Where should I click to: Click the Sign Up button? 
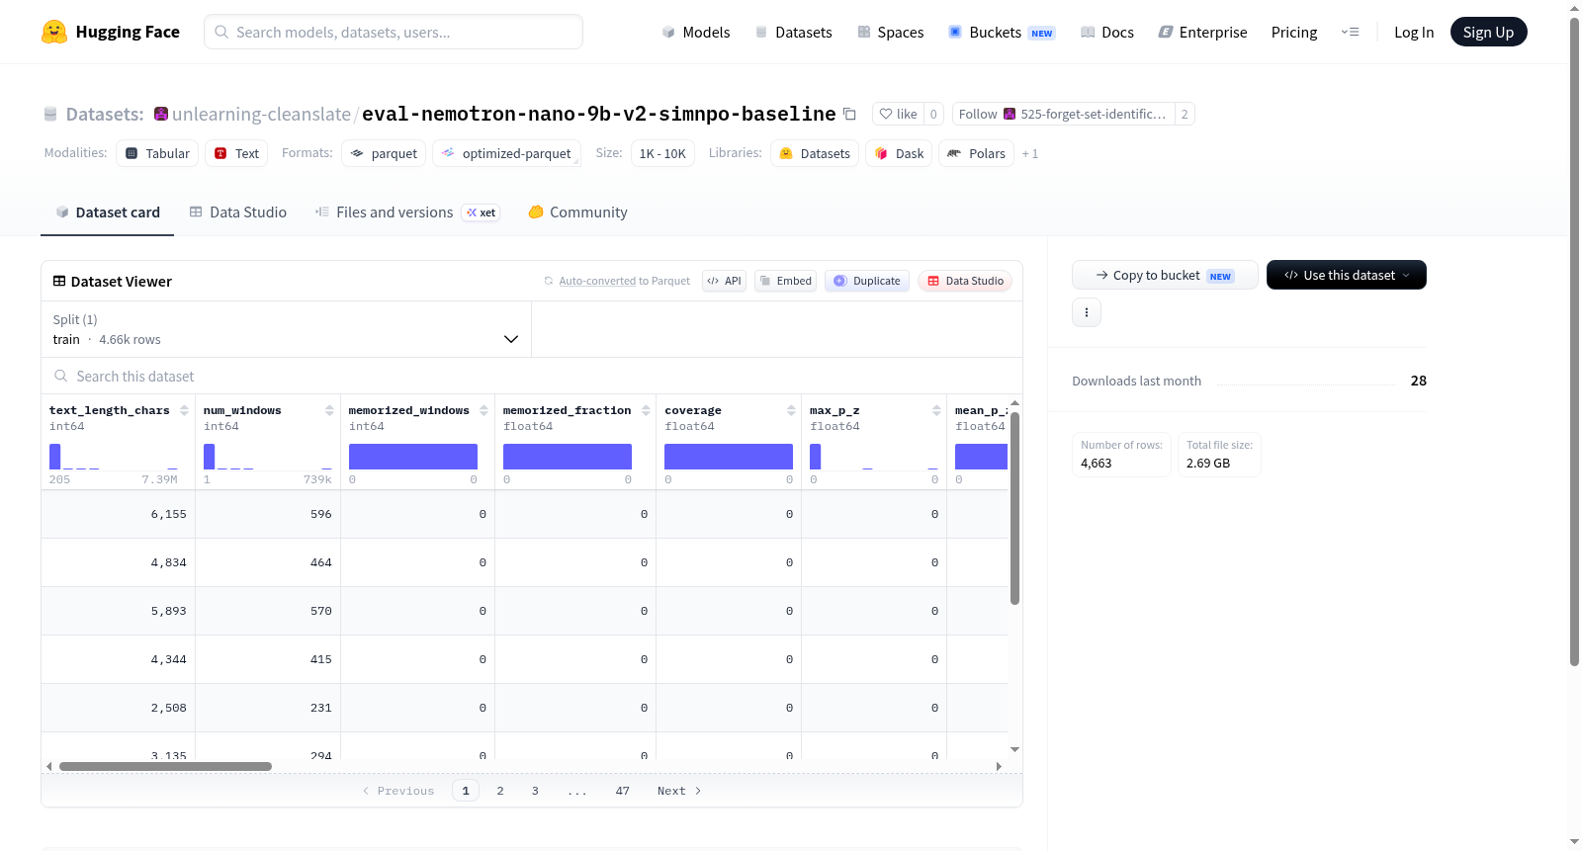(1488, 32)
